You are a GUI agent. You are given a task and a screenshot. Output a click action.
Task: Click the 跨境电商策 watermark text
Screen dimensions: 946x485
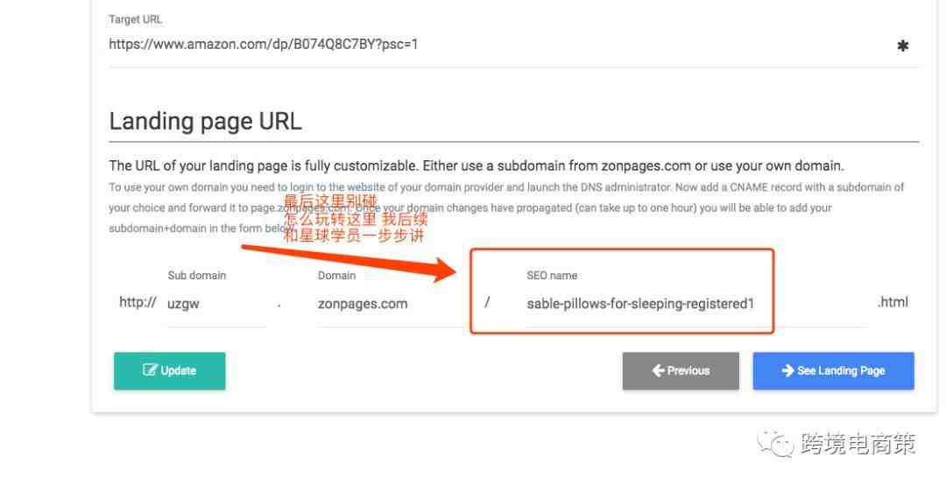click(x=858, y=445)
